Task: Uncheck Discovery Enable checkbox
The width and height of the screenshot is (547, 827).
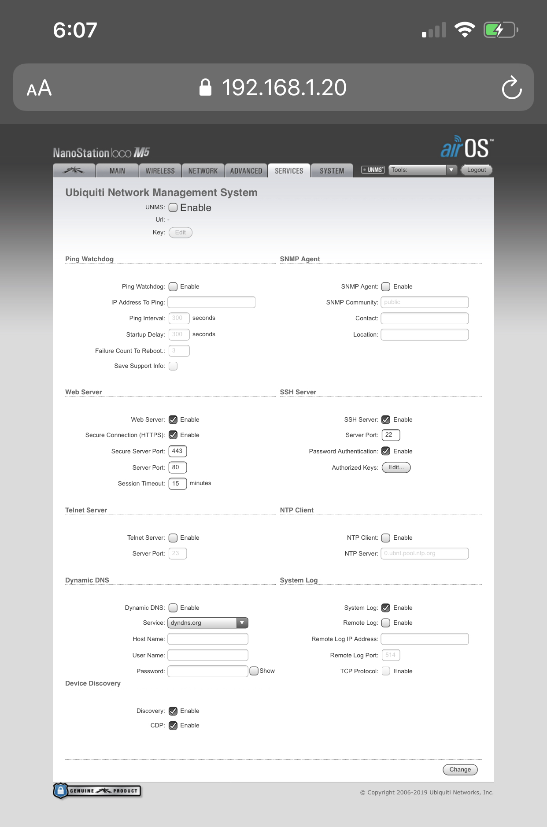Action: (173, 711)
